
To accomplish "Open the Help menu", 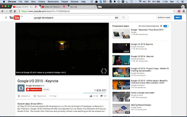I will click(83, 1).
